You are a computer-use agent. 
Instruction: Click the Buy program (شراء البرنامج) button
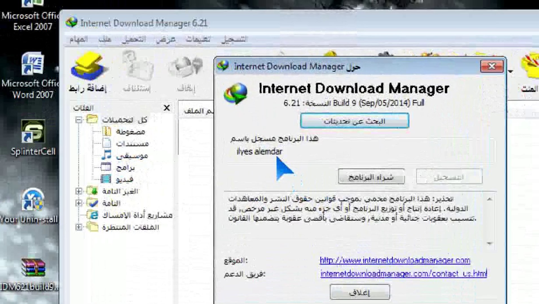pyautogui.click(x=371, y=176)
